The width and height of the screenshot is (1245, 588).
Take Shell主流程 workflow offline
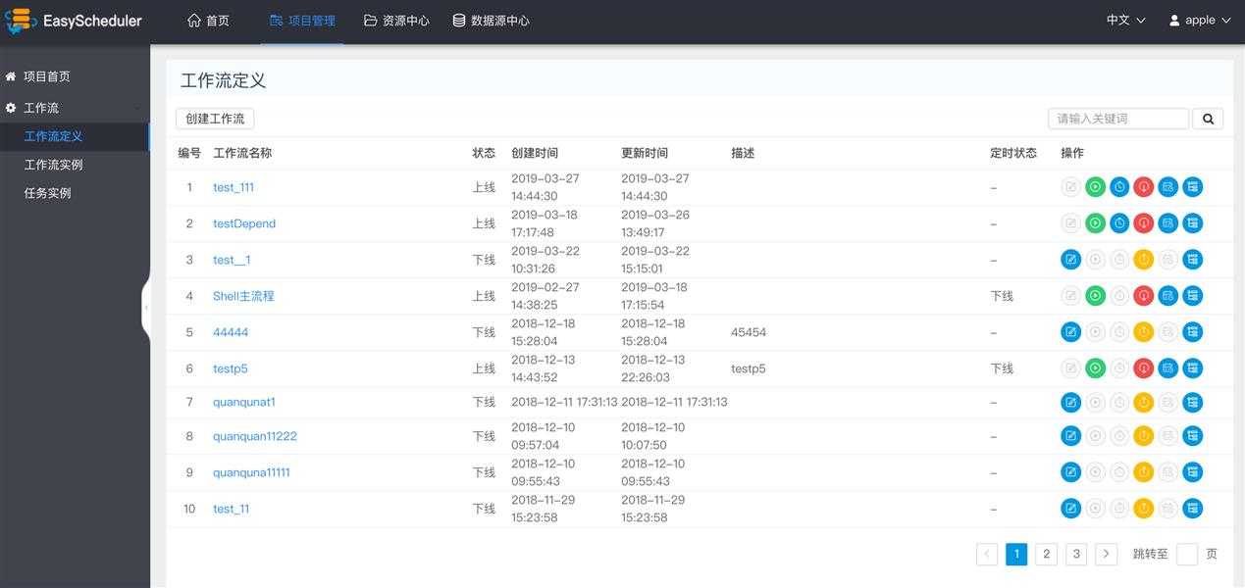coord(1144,296)
